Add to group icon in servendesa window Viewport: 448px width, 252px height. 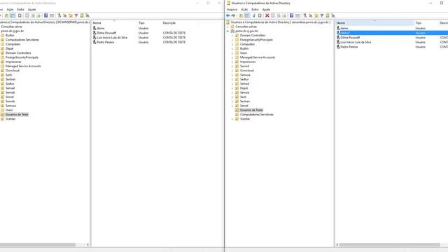333,15
